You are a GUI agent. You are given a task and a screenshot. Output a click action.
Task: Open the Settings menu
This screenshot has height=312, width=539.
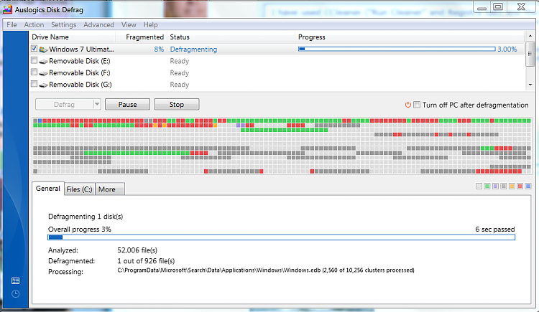click(x=63, y=24)
